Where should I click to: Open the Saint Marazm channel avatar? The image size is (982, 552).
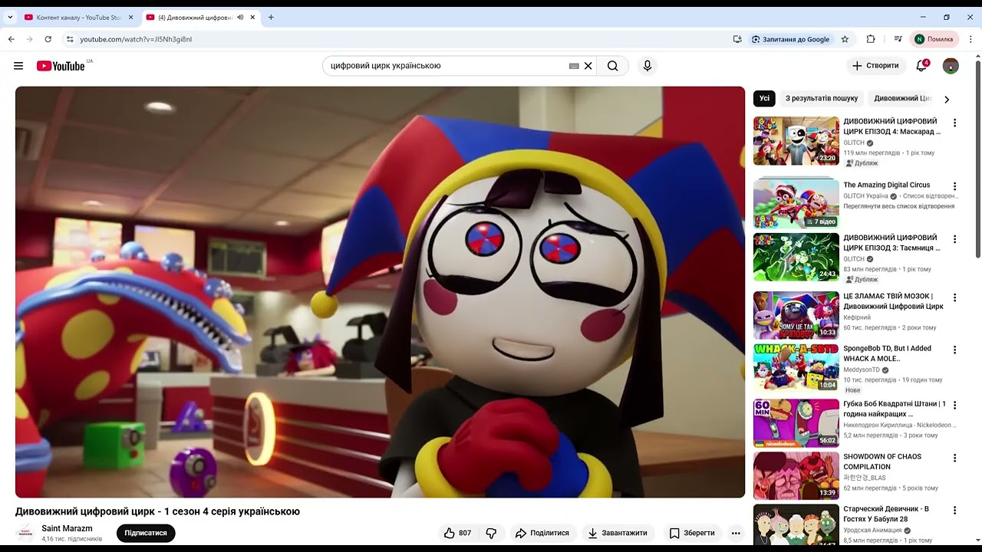[25, 533]
